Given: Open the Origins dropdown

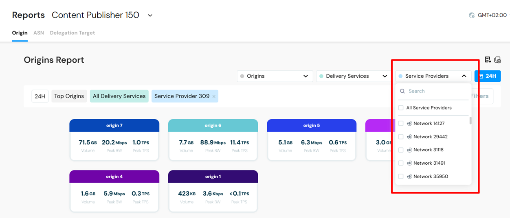Looking at the screenshot, I should 275,76.
